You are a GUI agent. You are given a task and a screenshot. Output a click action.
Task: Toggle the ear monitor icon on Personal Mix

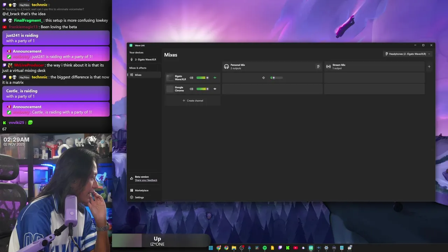(x=318, y=66)
